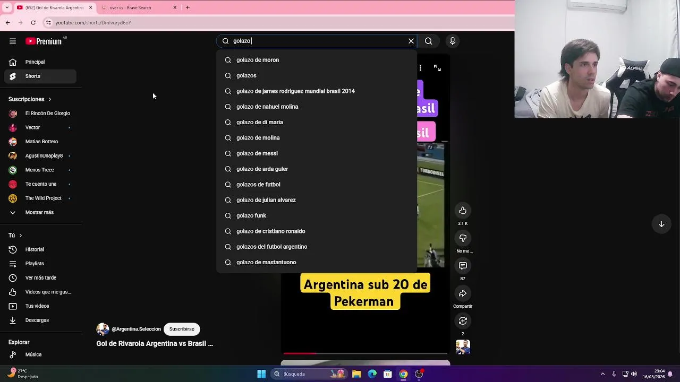This screenshot has width=680, height=382.
Task: Select suggestion golazo de julian alvarez
Action: pos(316,200)
